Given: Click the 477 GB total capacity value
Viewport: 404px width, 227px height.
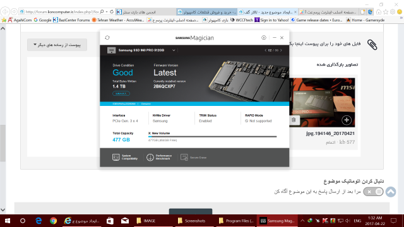Looking at the screenshot, I should pos(121,140).
